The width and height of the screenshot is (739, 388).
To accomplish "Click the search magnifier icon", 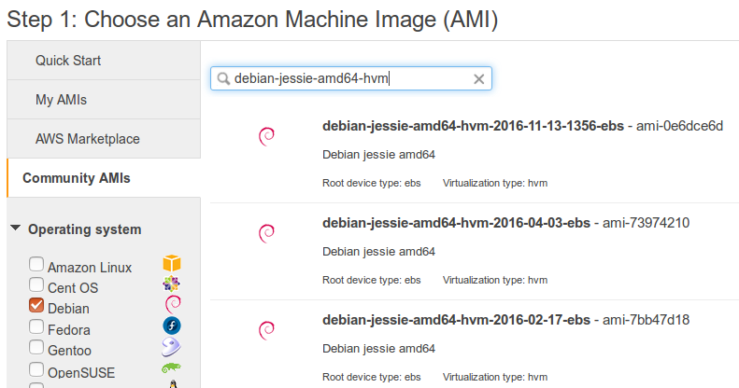I will click(224, 79).
